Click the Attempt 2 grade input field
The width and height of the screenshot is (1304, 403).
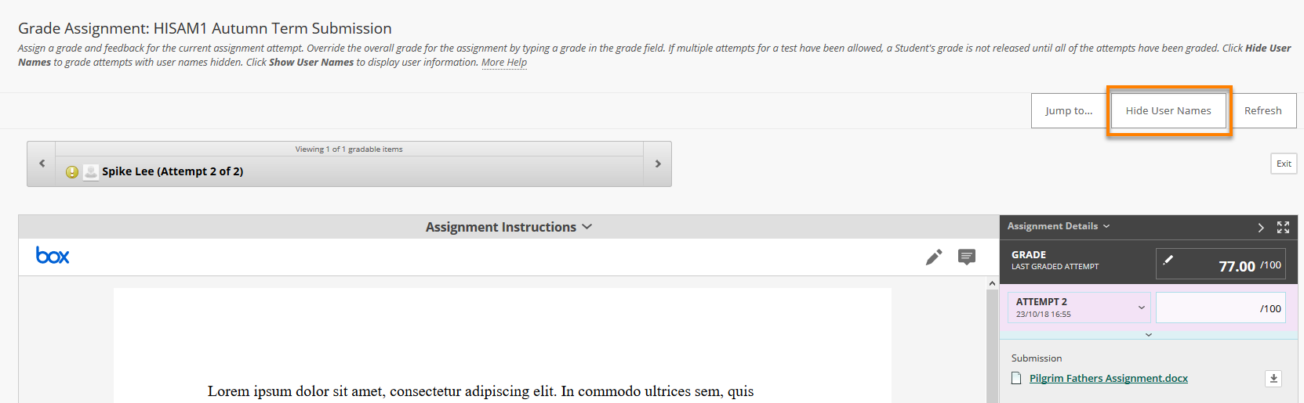[x=1221, y=308]
